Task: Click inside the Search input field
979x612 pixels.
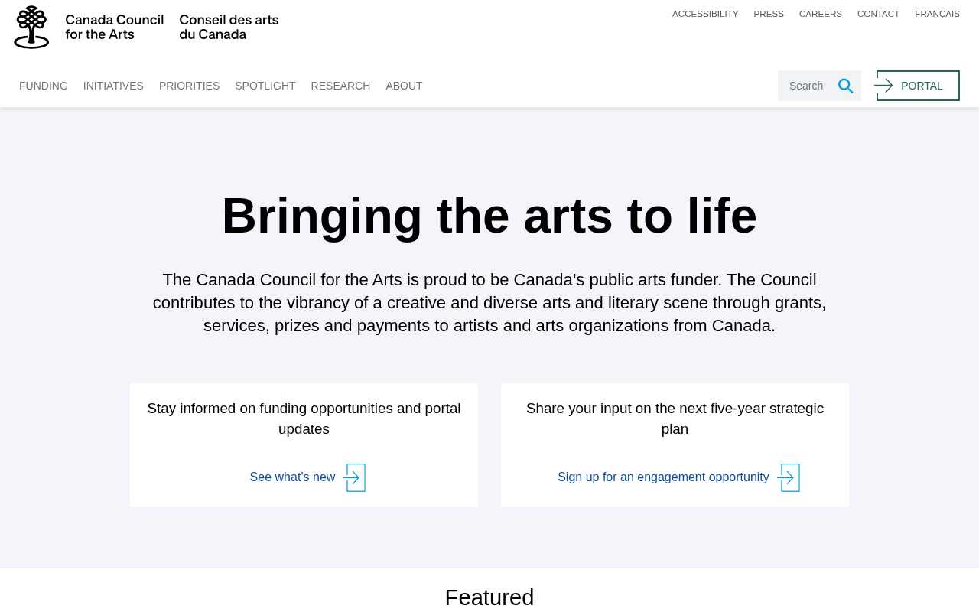Action: tap(807, 86)
